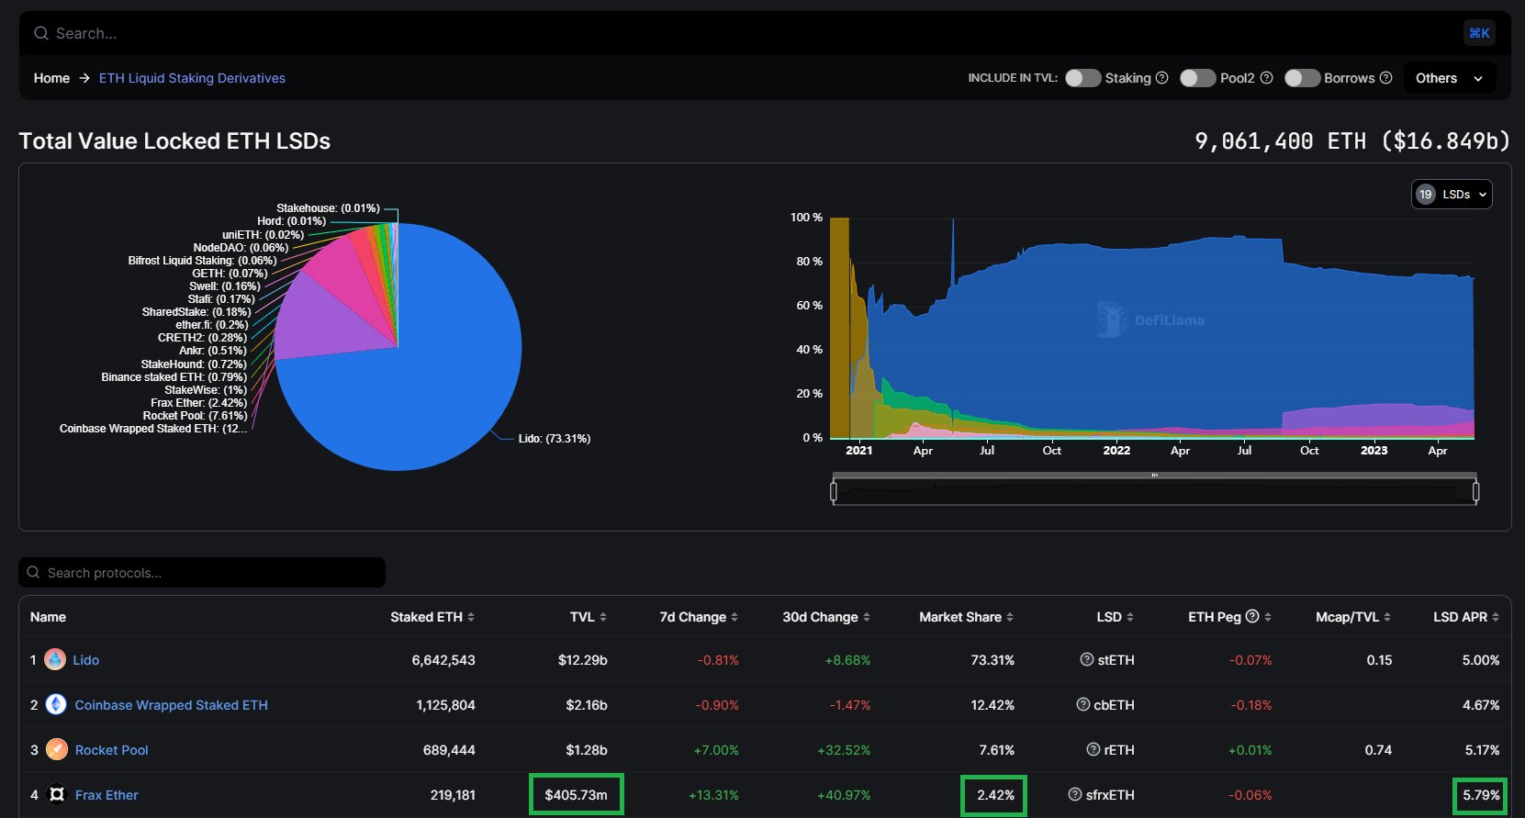Sort by ETH Peg column arrows
The height and width of the screenshot is (818, 1525).
[1268, 617]
